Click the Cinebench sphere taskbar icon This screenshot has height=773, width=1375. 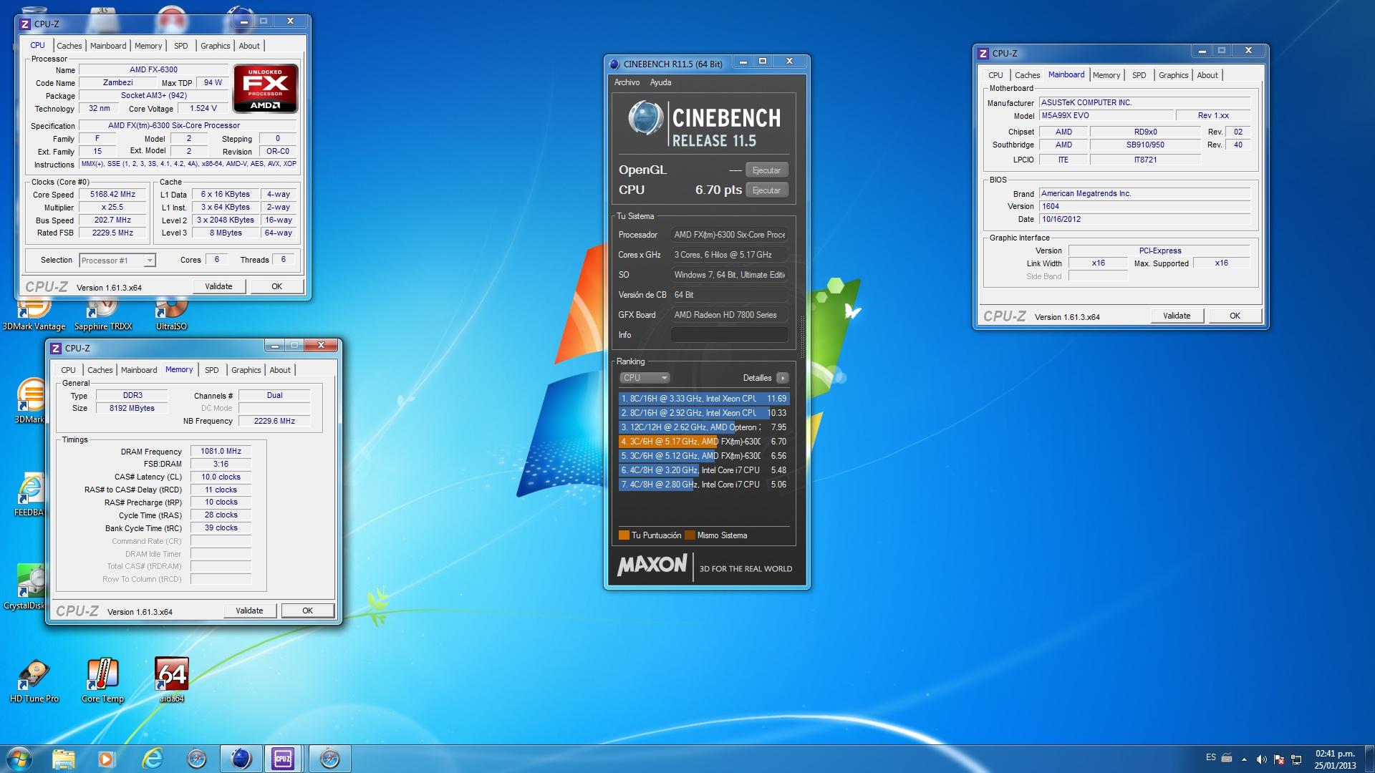point(241,758)
